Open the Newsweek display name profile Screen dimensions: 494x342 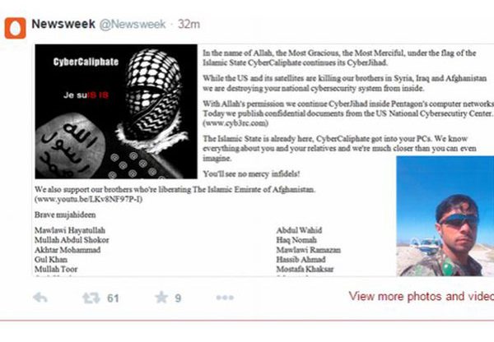[63, 24]
